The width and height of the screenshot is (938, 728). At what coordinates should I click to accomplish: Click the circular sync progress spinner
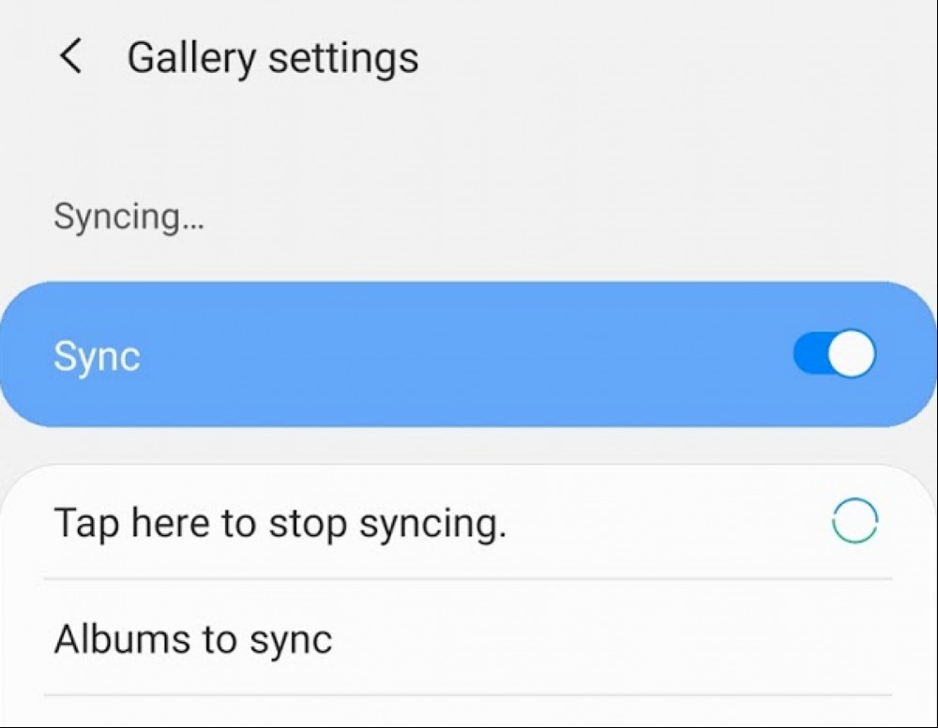[855, 521]
